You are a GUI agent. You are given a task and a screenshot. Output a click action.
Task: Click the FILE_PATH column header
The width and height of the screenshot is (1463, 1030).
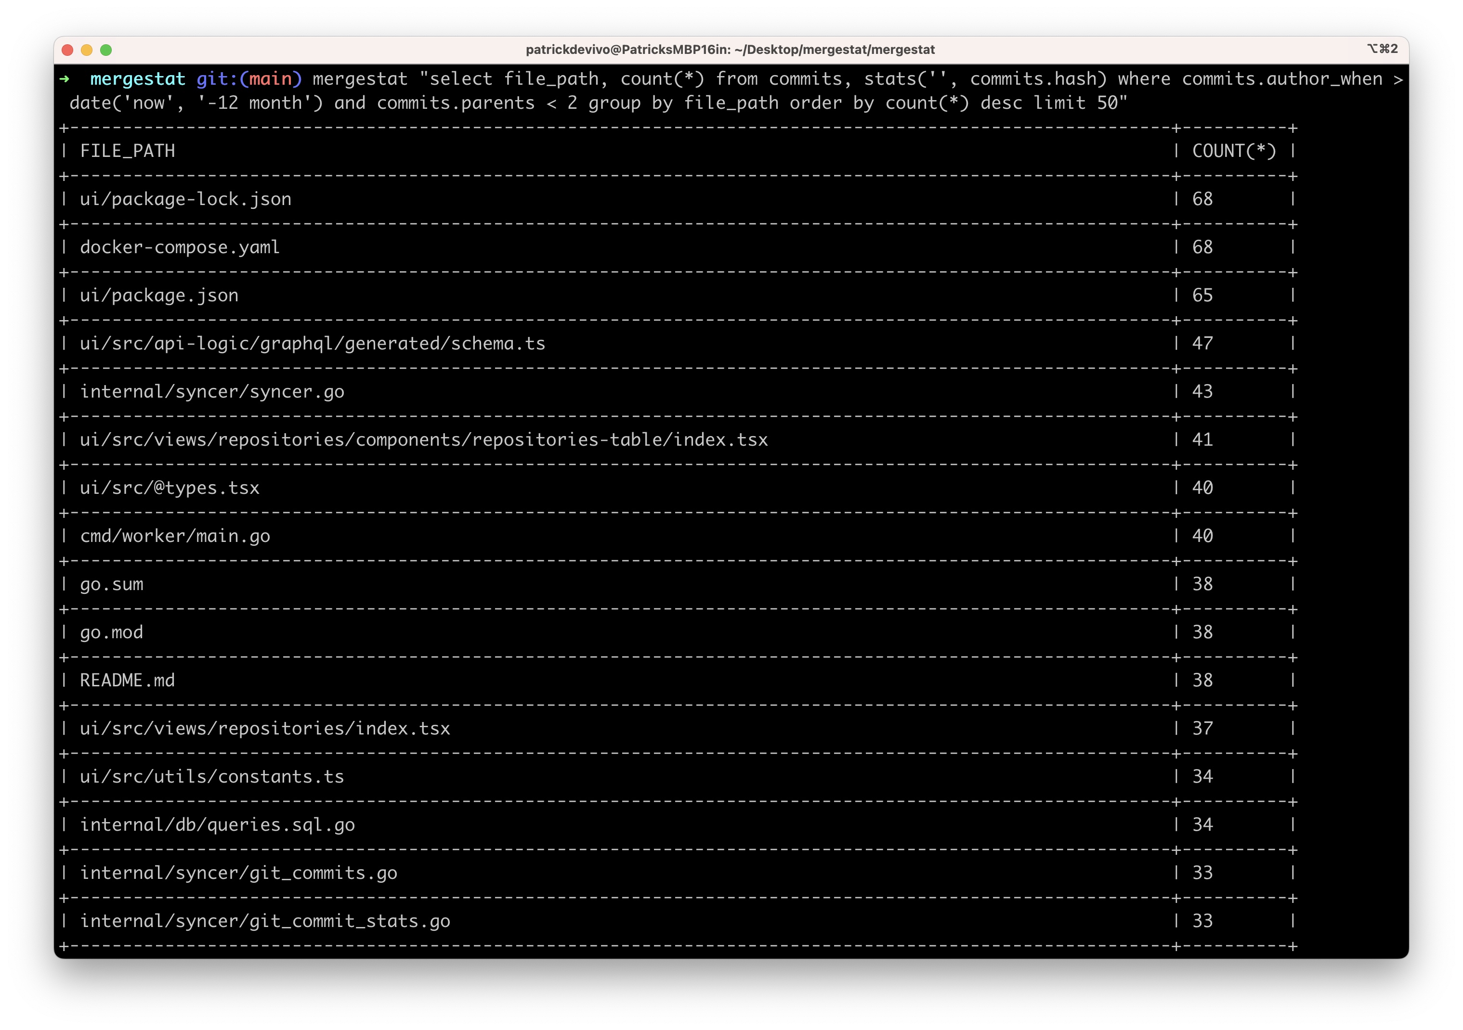pos(128,151)
